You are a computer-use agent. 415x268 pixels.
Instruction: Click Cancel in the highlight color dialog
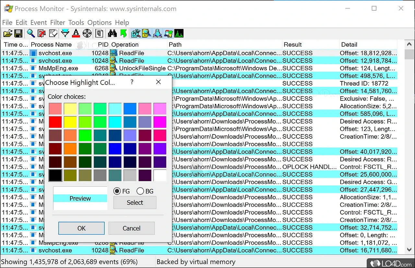click(131, 228)
